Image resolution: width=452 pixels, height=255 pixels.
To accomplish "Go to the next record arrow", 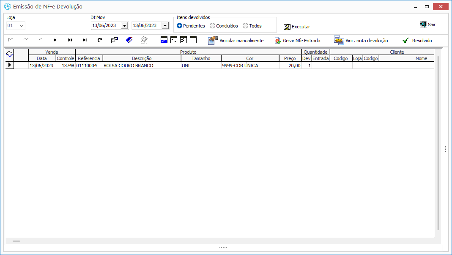I will (55, 40).
